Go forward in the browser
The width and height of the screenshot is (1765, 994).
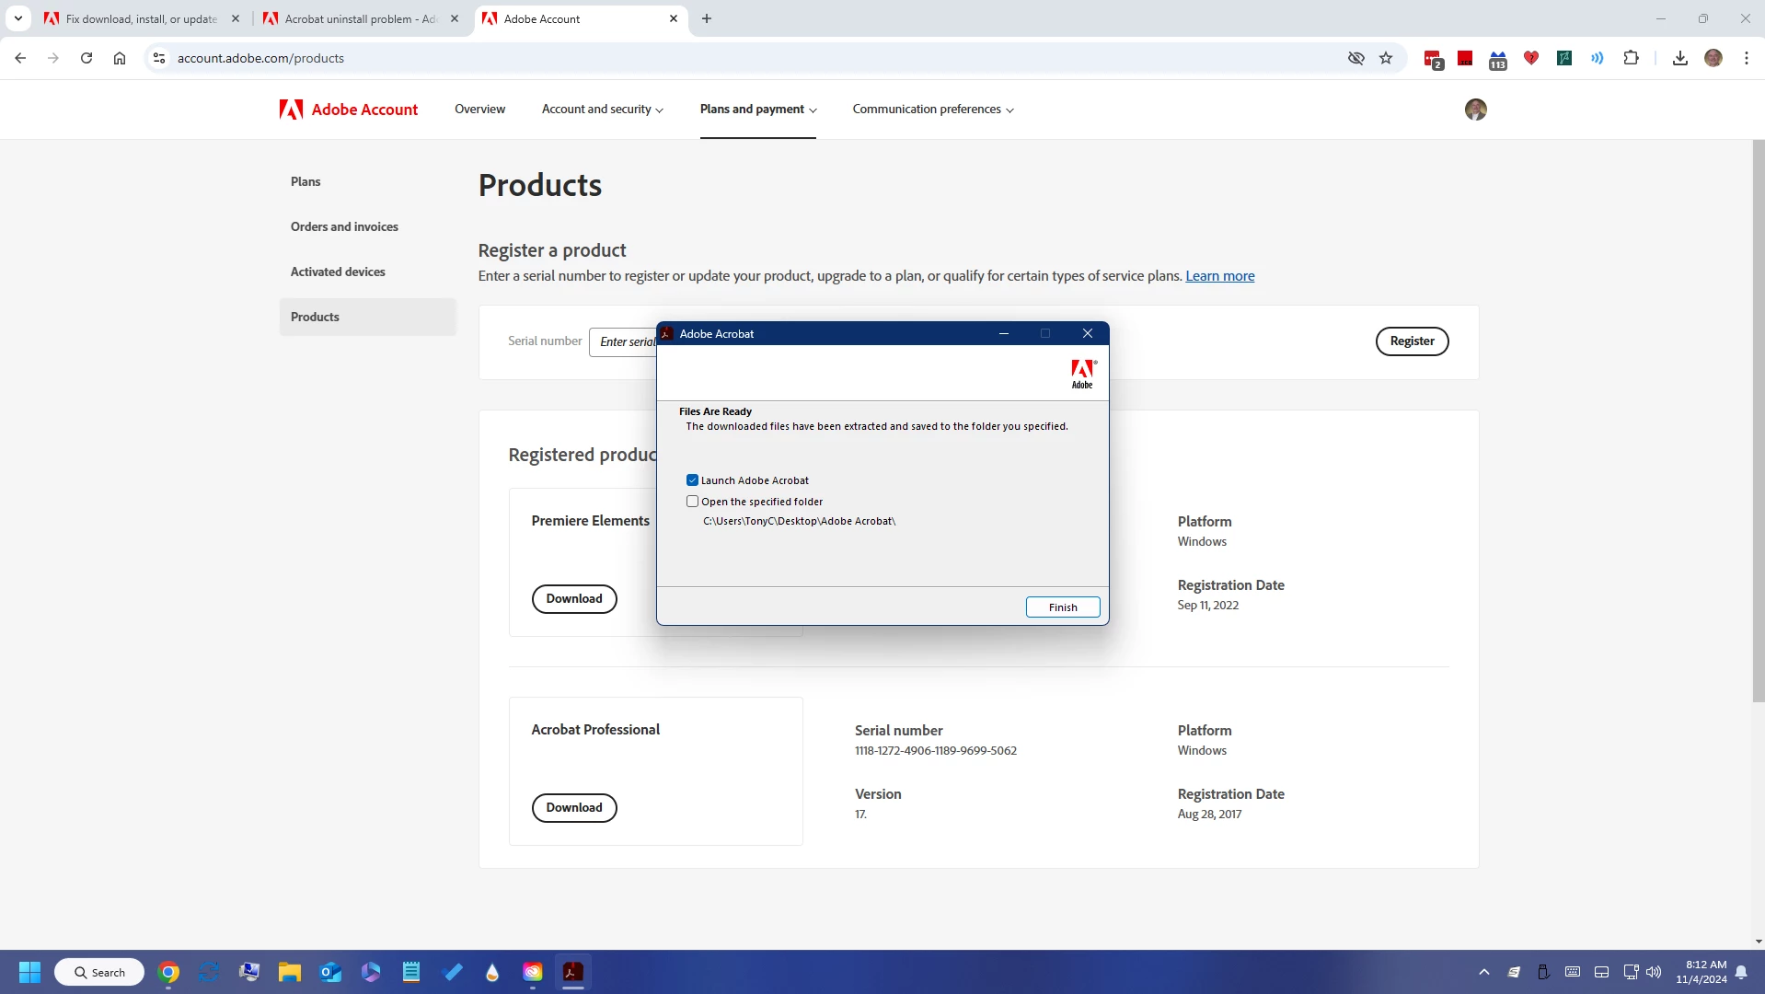click(x=53, y=58)
